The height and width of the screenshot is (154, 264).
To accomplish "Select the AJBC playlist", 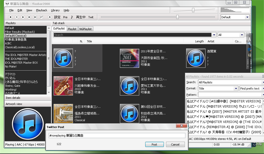I will point(26,43).
